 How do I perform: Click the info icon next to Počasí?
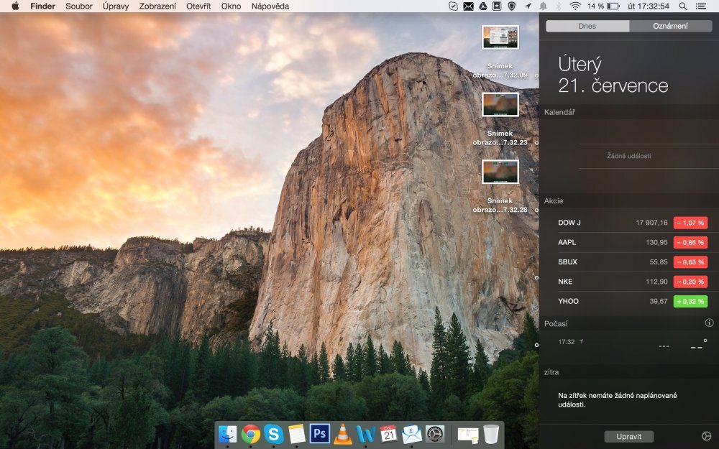tap(709, 323)
